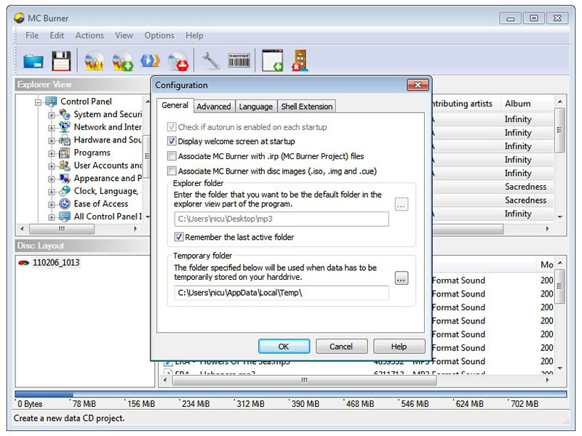This screenshot has width=582, height=436.
Task: Select the 110206_1013 disc icon in Disc Layout
Action: point(24,263)
